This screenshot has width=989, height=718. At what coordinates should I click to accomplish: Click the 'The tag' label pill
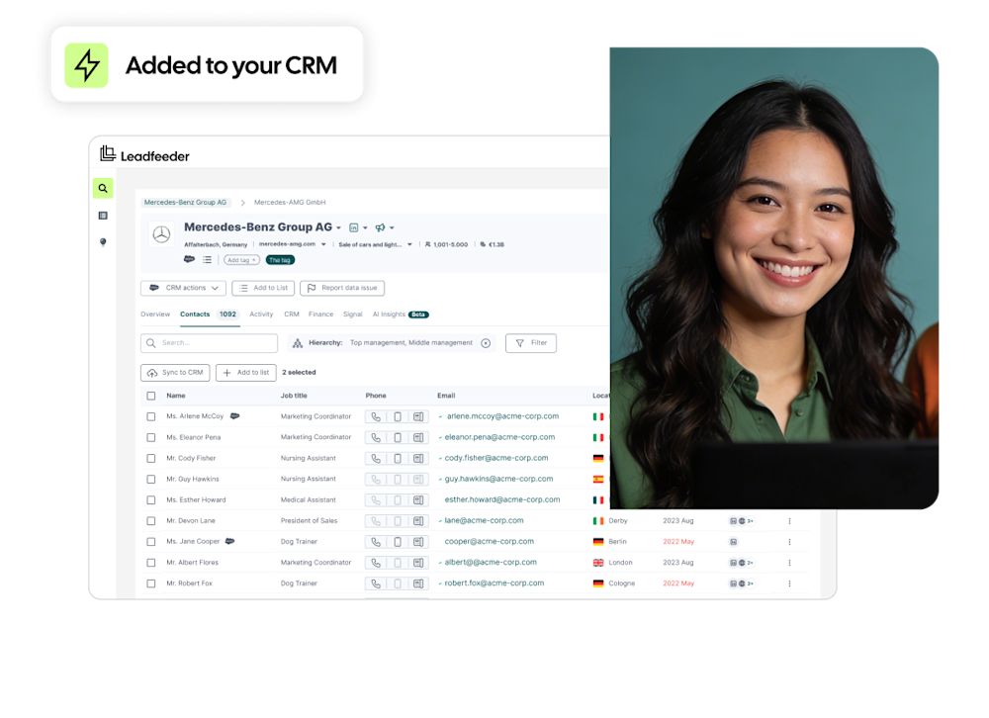point(280,260)
